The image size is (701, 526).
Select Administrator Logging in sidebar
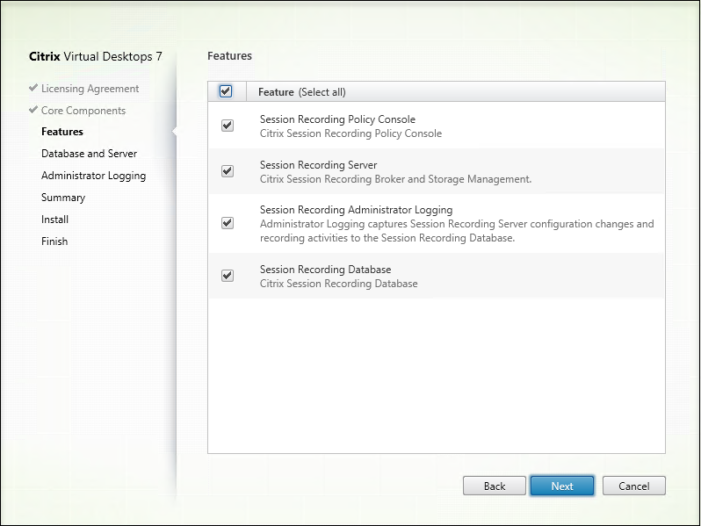coord(93,176)
